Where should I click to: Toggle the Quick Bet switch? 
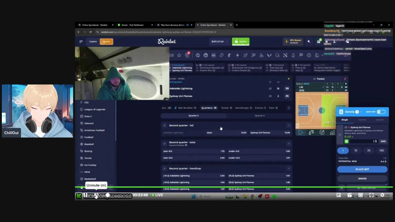[381, 112]
